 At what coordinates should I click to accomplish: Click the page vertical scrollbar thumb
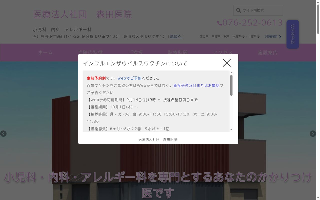point(318,19)
